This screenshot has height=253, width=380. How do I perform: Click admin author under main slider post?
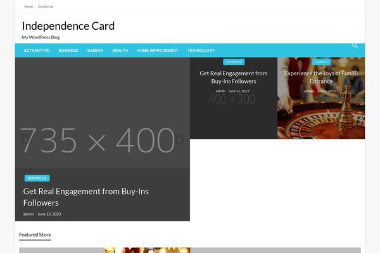pos(28,214)
